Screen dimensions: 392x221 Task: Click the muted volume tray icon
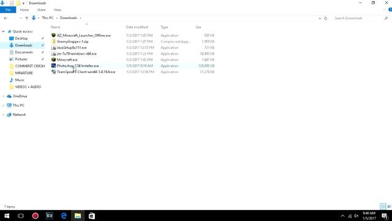click(356, 216)
